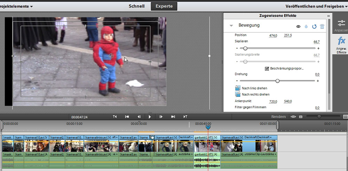Image resolution: width=348 pixels, height=171 pixels.
Task: Click the Position Y value 251,5
Action: point(288,36)
